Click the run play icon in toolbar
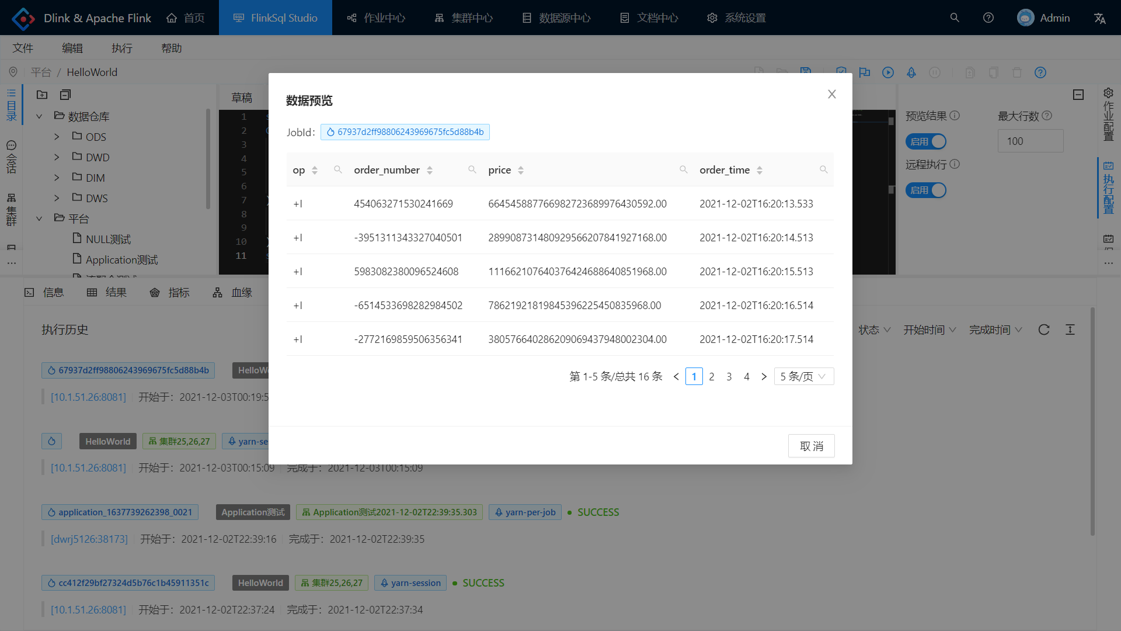 tap(888, 72)
